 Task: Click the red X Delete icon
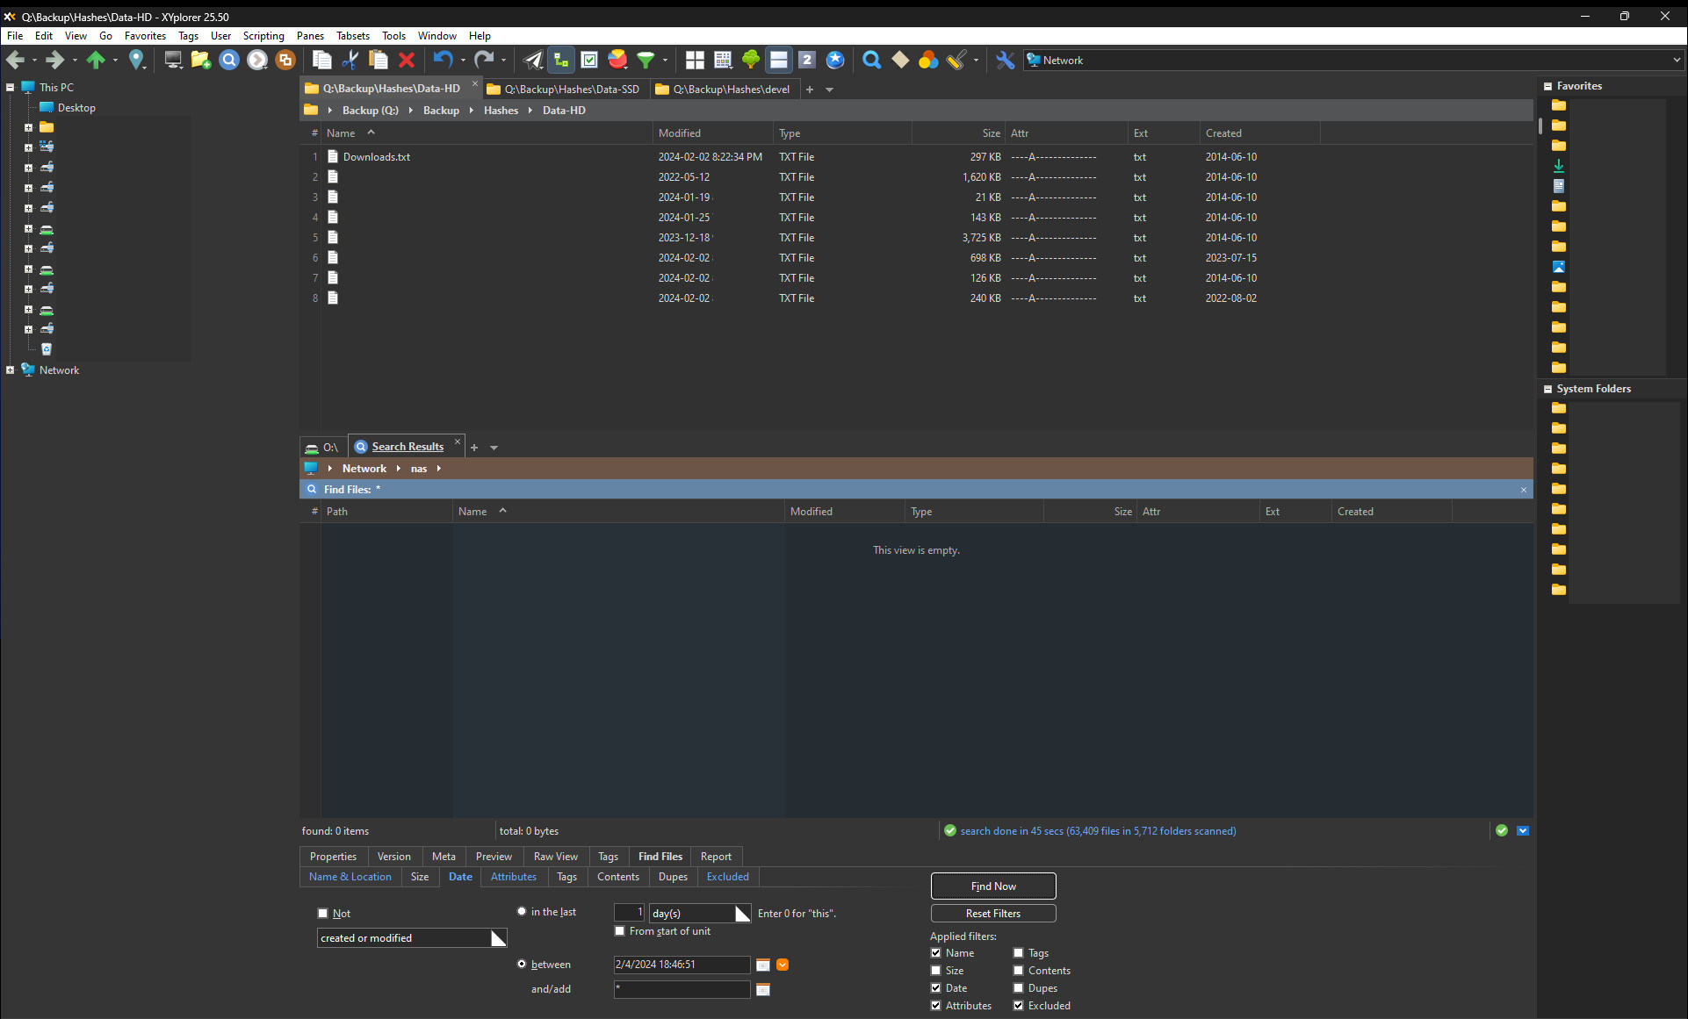[x=406, y=60]
